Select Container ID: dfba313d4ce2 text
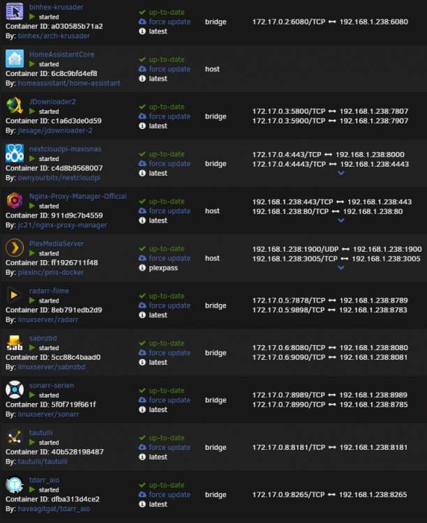 (x=52, y=499)
